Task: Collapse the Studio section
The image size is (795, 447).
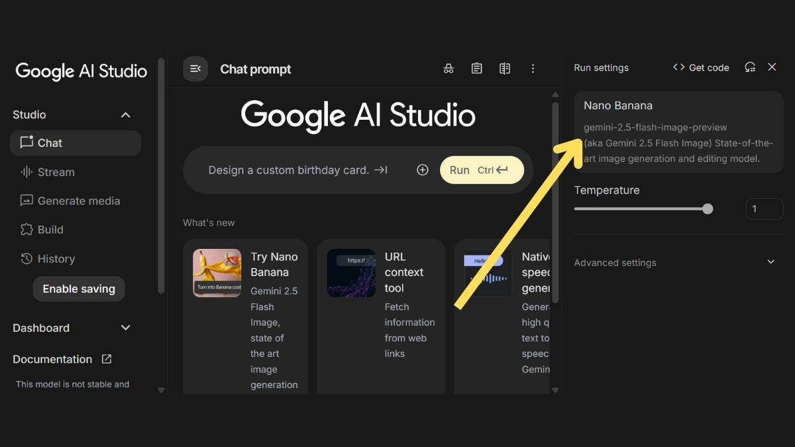Action: point(125,115)
